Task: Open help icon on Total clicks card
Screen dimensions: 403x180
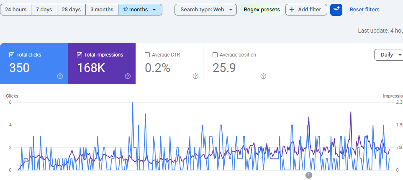Action: tap(60, 76)
